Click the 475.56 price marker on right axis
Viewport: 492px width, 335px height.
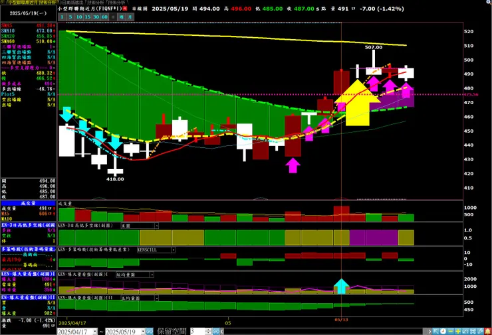point(471,94)
